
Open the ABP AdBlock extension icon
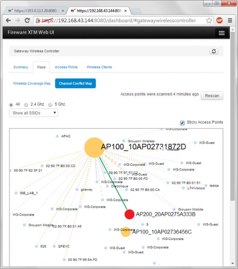point(219,21)
